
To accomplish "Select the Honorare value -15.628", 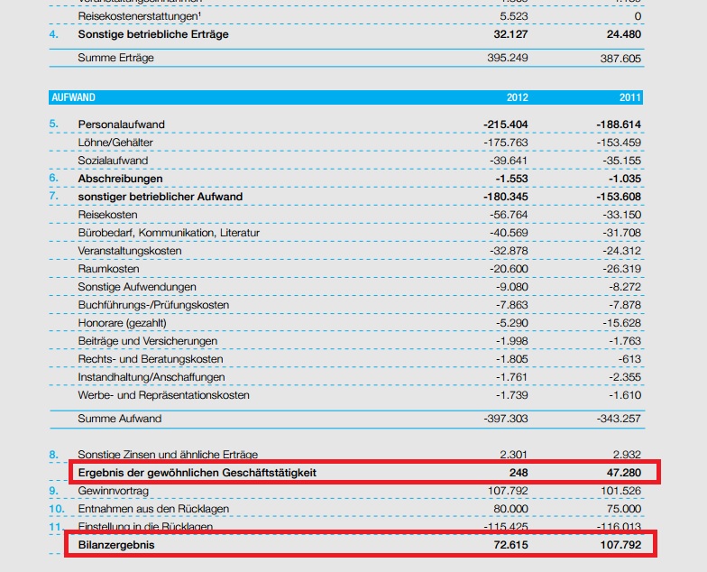I will [622, 323].
